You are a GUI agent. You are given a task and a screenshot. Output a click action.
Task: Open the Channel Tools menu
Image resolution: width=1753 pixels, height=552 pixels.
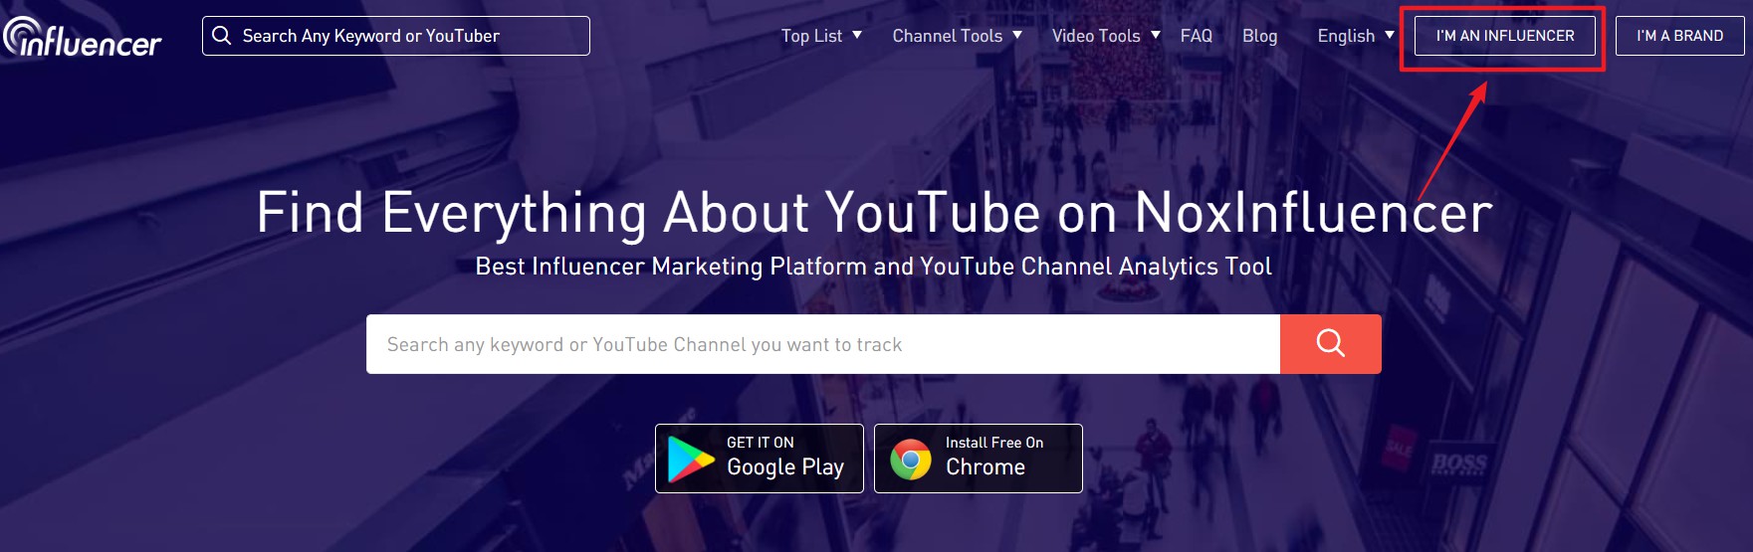947,36
